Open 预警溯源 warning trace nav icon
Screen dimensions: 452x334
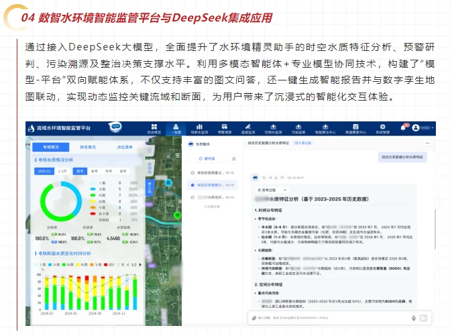coord(224,129)
